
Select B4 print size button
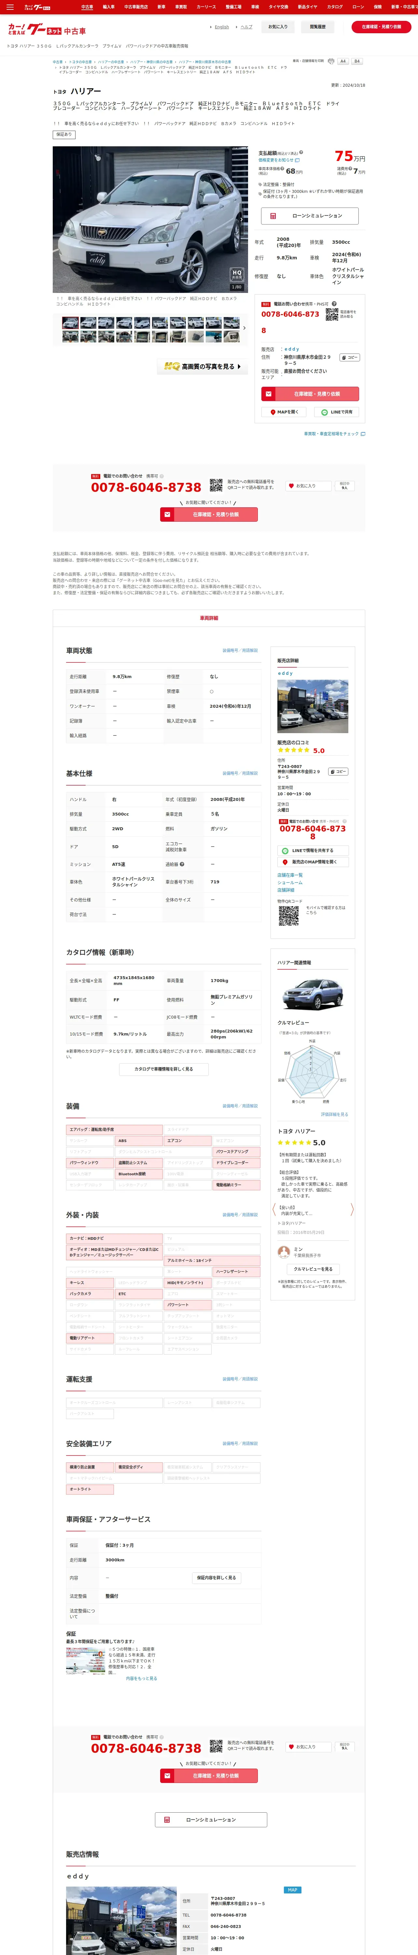(x=356, y=62)
